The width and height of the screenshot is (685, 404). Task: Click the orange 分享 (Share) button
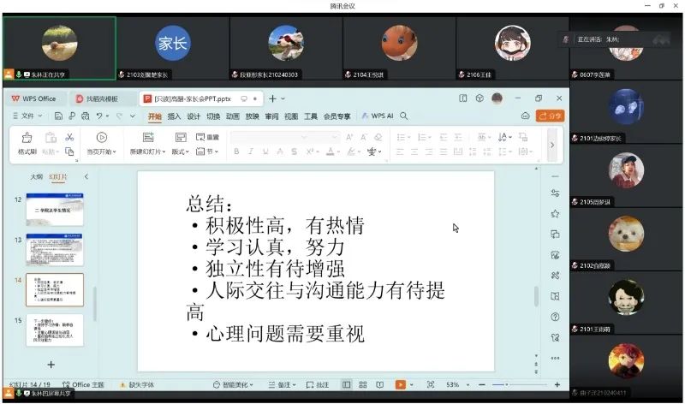click(550, 116)
